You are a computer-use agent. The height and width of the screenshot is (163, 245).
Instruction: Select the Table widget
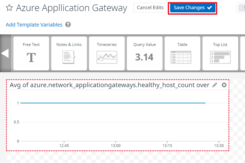pos(183,53)
